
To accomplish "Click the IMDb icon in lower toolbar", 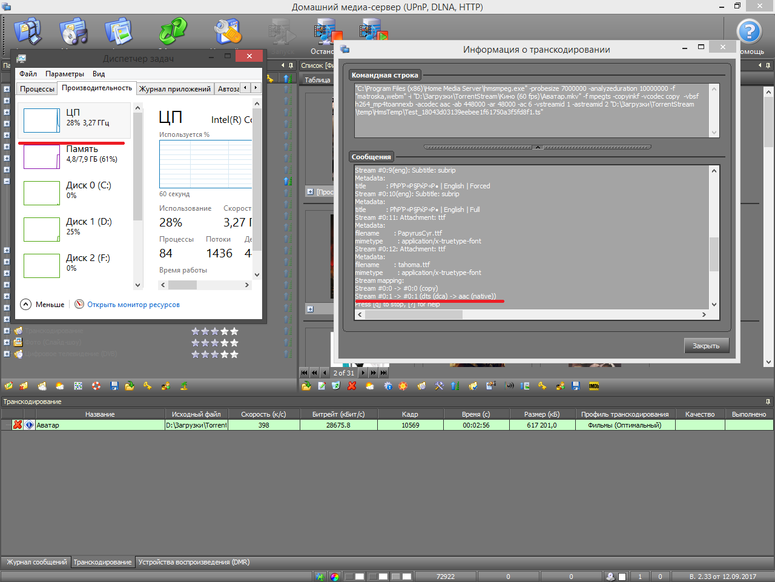I will [x=593, y=386].
